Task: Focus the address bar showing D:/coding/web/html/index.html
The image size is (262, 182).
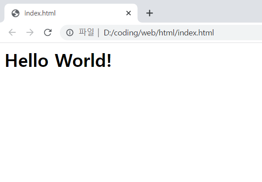Action: click(161, 33)
